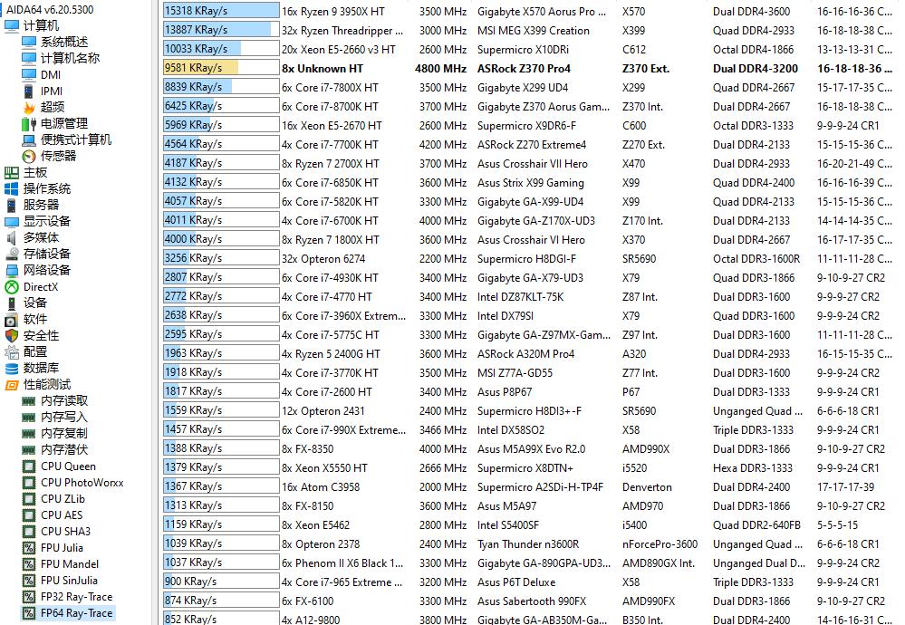Click the 多媒体 speaker icon
This screenshot has height=625, width=905.
pyautogui.click(x=12, y=237)
